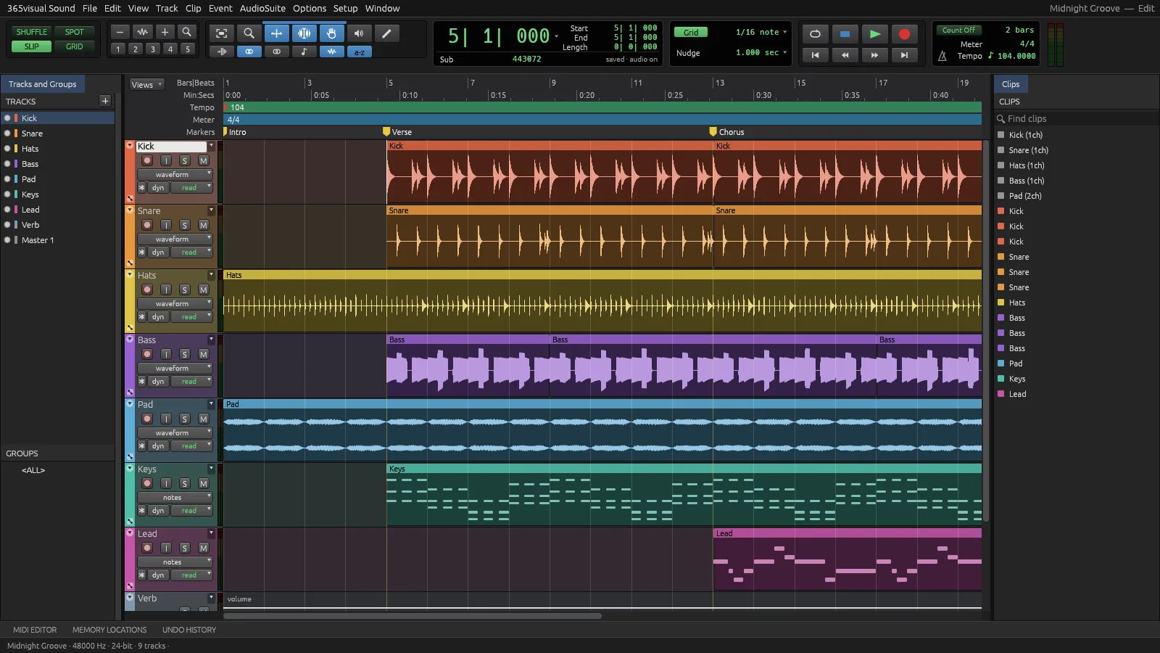Enable input monitoring on Bass track

pyautogui.click(x=166, y=354)
